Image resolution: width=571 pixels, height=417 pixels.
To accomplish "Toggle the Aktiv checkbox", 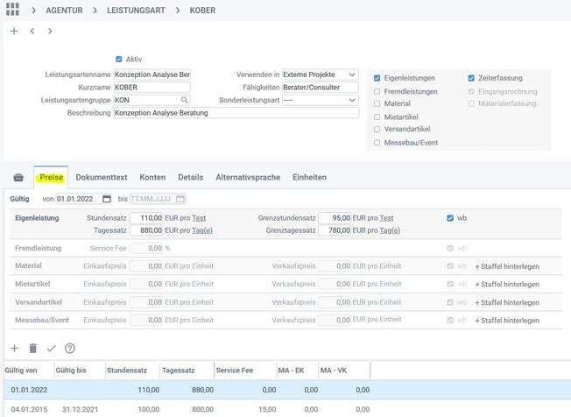I will coord(120,60).
